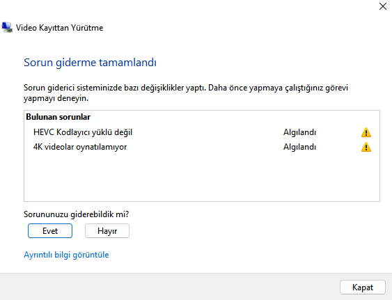Click the Evet button
Image resolution: width=392 pixels, height=300 pixels.
click(50, 231)
